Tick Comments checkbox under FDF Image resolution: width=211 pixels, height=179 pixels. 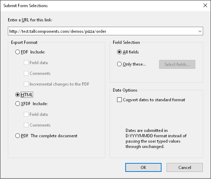point(26,73)
